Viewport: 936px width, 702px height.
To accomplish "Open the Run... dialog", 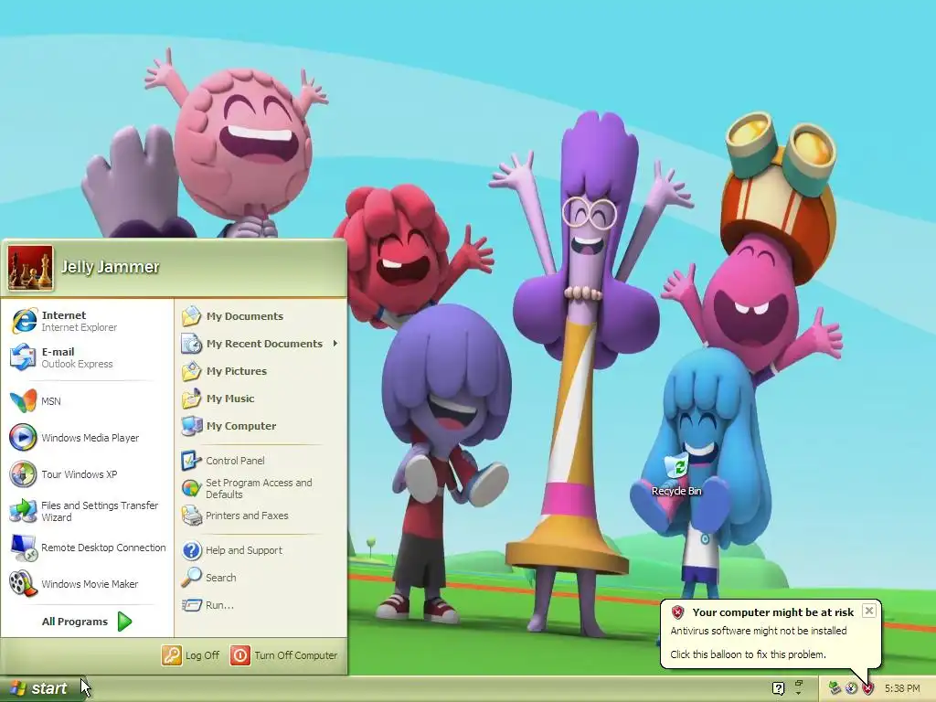I will point(261,605).
